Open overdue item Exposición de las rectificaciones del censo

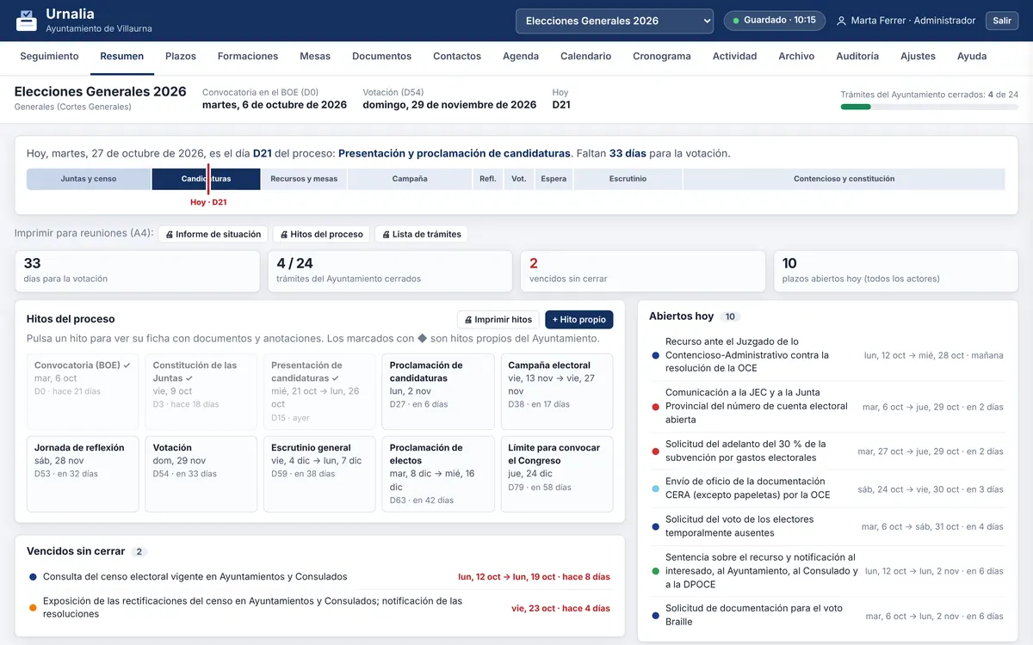(x=319, y=608)
